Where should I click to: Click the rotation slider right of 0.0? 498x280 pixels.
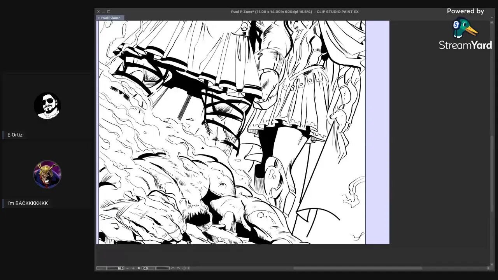(163, 268)
